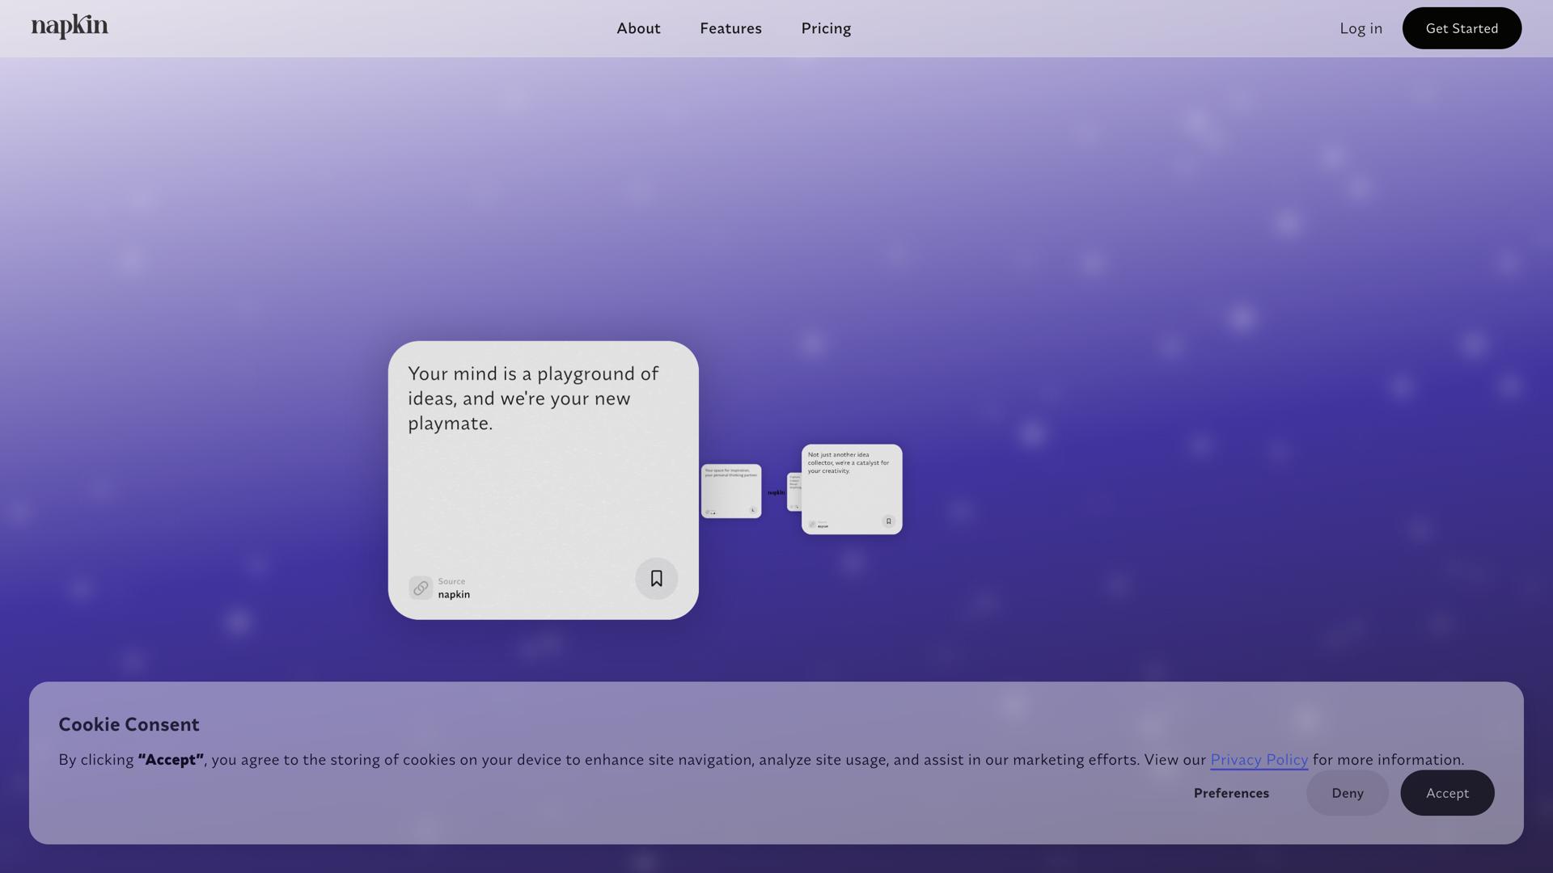Select the "Your mind is a playground" card
Image resolution: width=1553 pixels, height=873 pixels.
tap(542, 485)
